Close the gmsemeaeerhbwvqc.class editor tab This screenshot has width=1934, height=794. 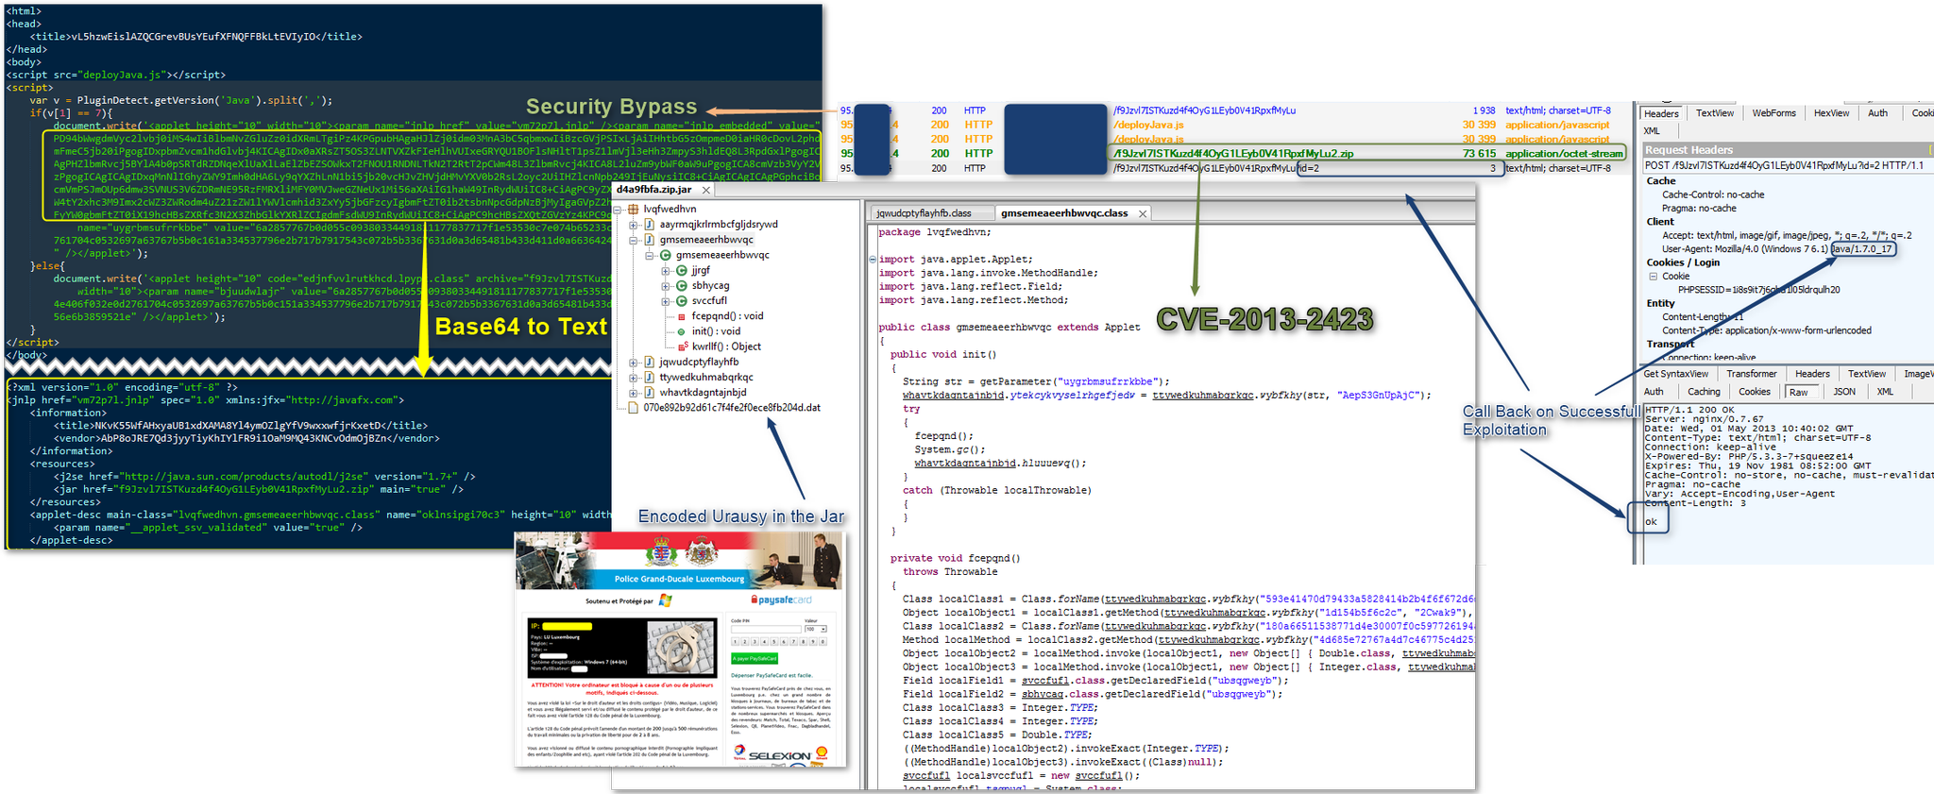click(1143, 213)
